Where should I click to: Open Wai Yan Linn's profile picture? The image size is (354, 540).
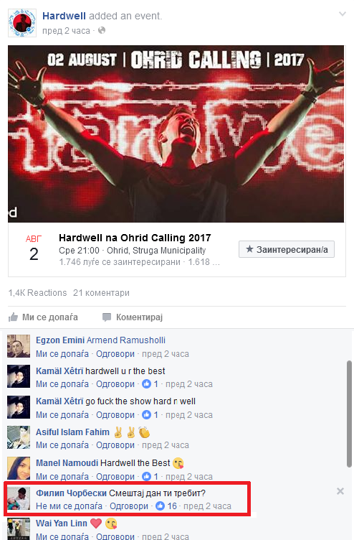point(19,529)
